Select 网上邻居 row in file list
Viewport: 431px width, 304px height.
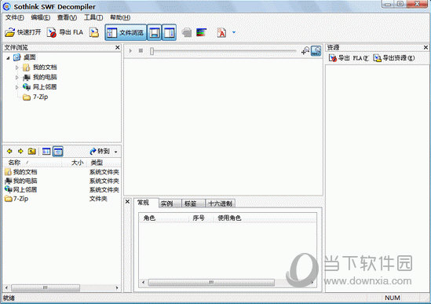pos(62,189)
